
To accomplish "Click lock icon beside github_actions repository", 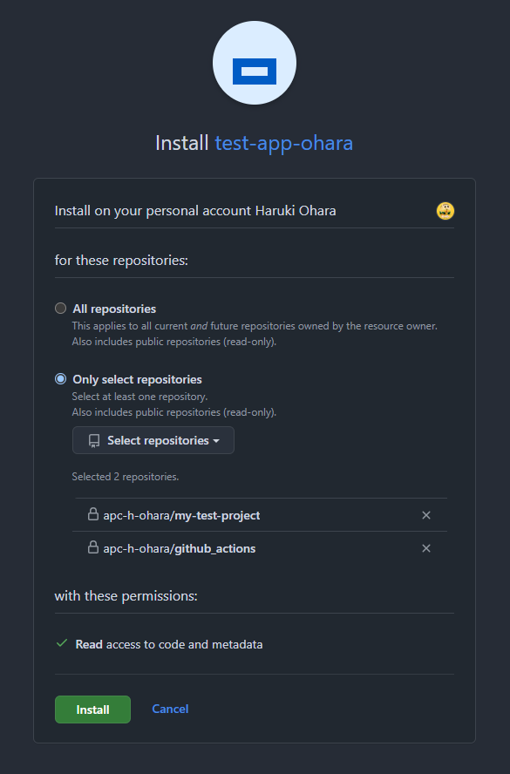I will [92, 547].
